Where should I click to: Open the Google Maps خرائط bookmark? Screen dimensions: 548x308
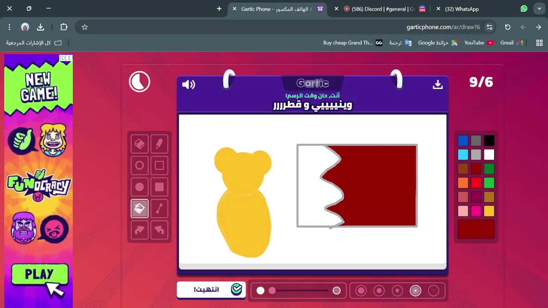[x=438, y=43]
